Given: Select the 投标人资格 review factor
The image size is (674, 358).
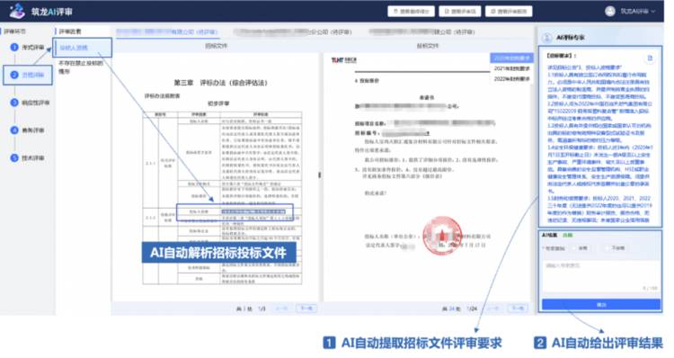Looking at the screenshot, I should (82, 48).
